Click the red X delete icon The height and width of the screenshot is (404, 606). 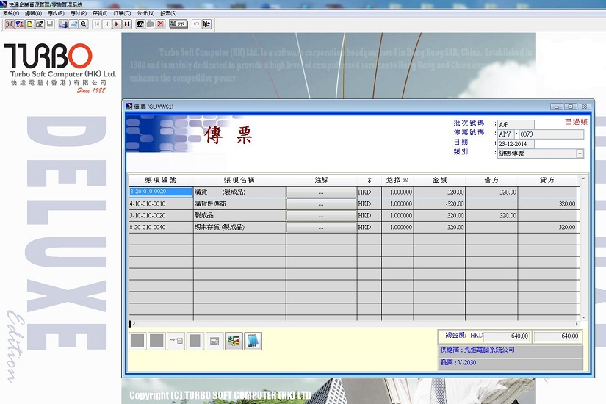click(160, 24)
